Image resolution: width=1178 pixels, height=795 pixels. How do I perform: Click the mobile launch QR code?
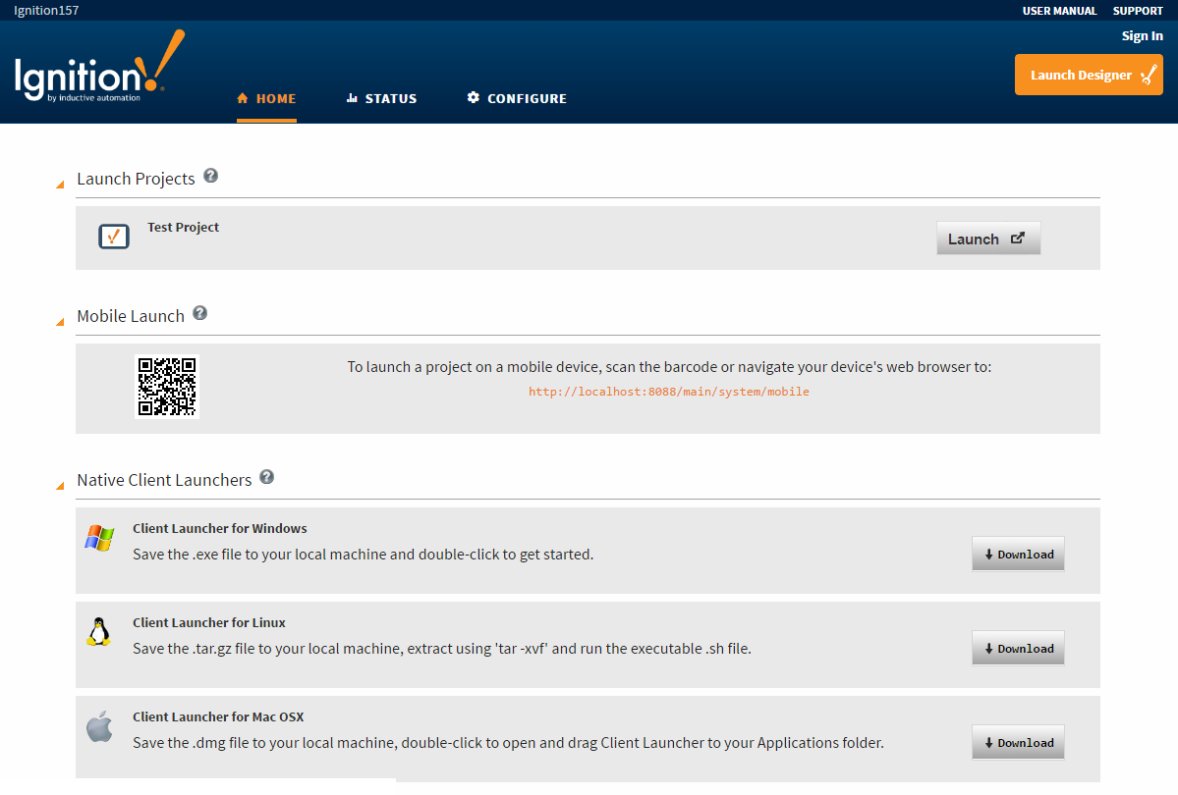pos(167,387)
